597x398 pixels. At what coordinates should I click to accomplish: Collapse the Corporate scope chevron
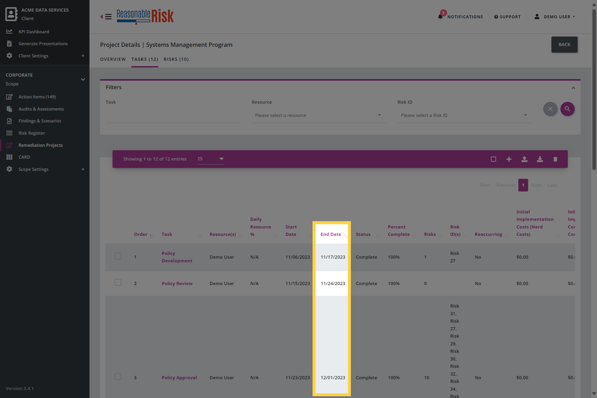coord(83,79)
